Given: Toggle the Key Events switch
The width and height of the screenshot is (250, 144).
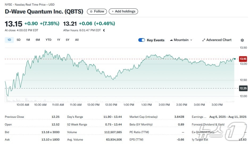Looking at the screenshot, I should tap(141, 40).
